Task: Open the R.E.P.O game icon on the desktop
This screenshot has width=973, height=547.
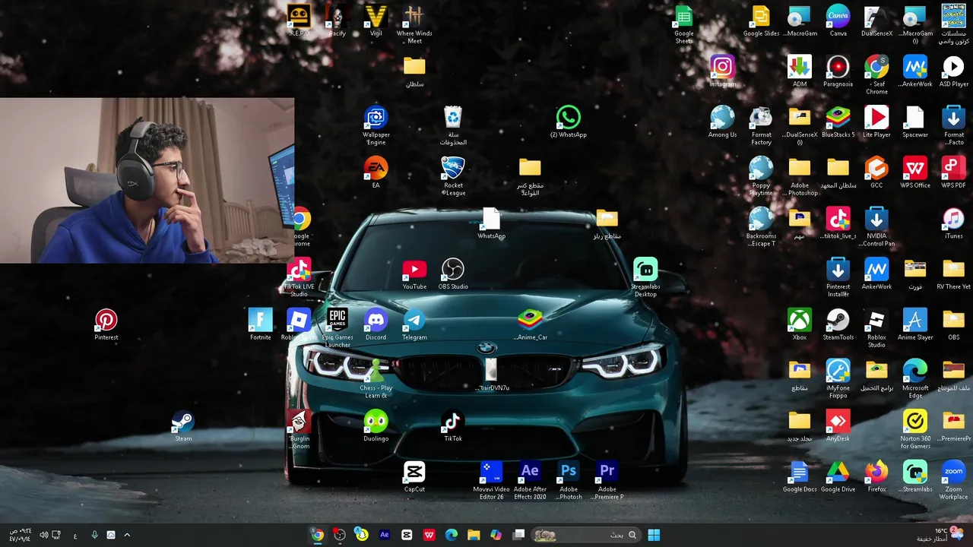Action: pos(299,21)
